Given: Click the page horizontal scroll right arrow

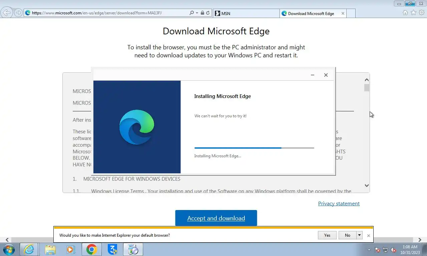Looking at the screenshot, I should (420, 240).
